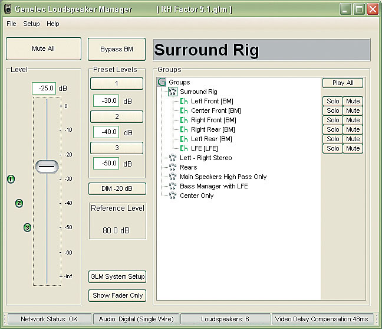Click Loudspeakers: 6 status entry
382x329 pixels.
pyautogui.click(x=225, y=319)
